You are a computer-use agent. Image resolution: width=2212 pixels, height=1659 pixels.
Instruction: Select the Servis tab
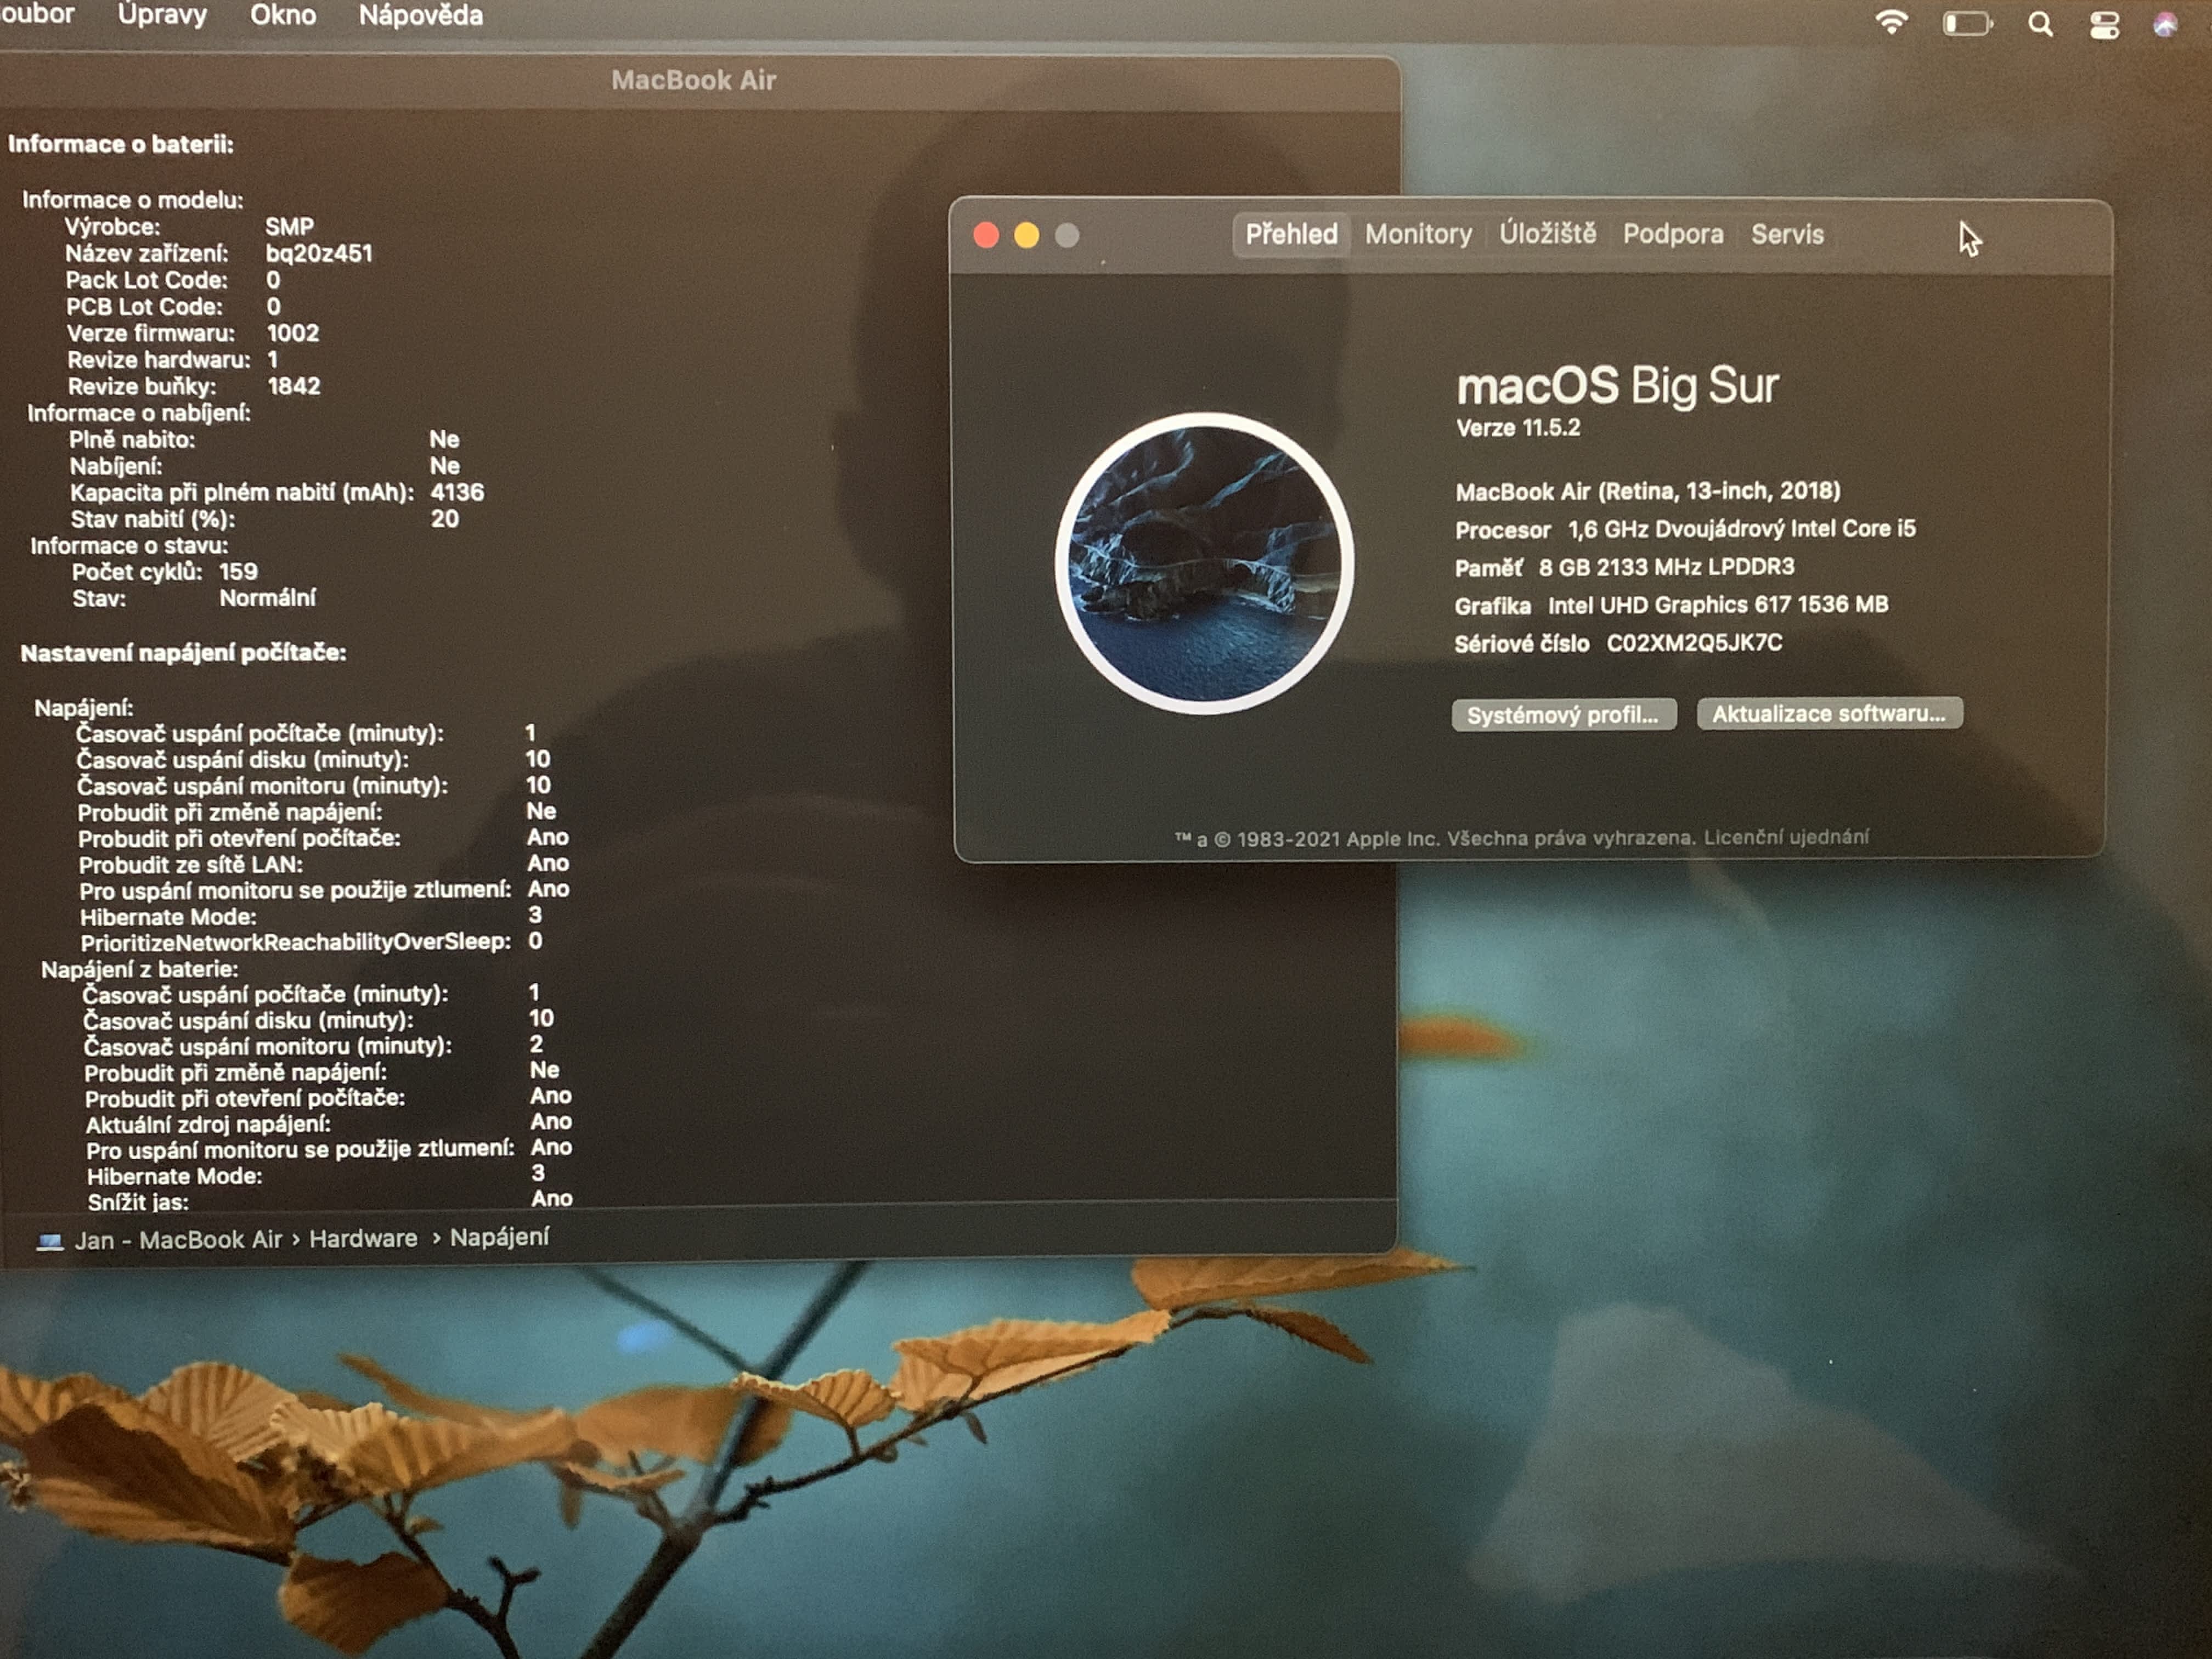point(1787,235)
